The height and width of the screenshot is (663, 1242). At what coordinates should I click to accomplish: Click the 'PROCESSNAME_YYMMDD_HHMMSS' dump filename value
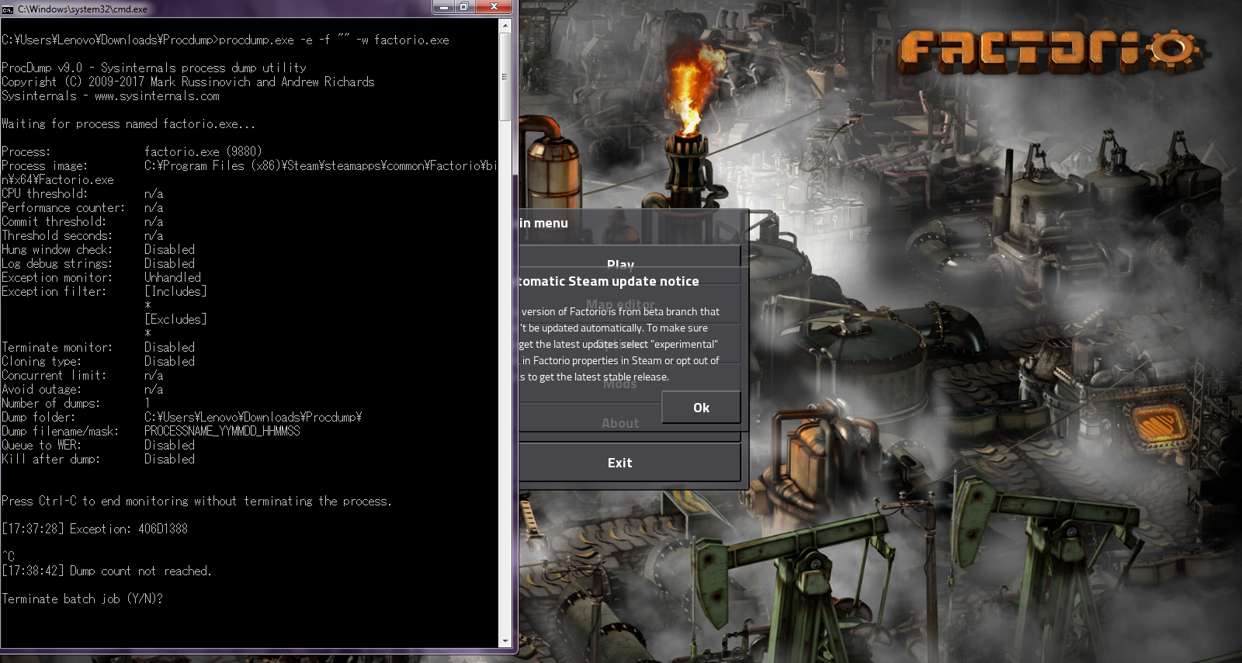pos(222,431)
